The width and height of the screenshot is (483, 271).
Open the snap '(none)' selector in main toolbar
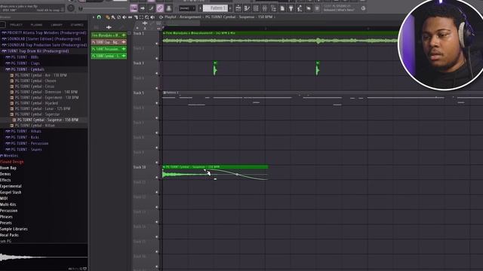click(187, 8)
